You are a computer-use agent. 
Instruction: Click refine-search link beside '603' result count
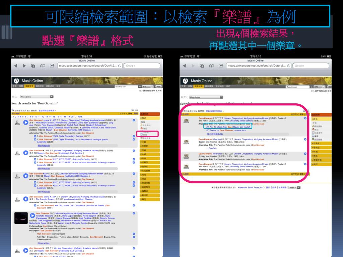[47, 110]
